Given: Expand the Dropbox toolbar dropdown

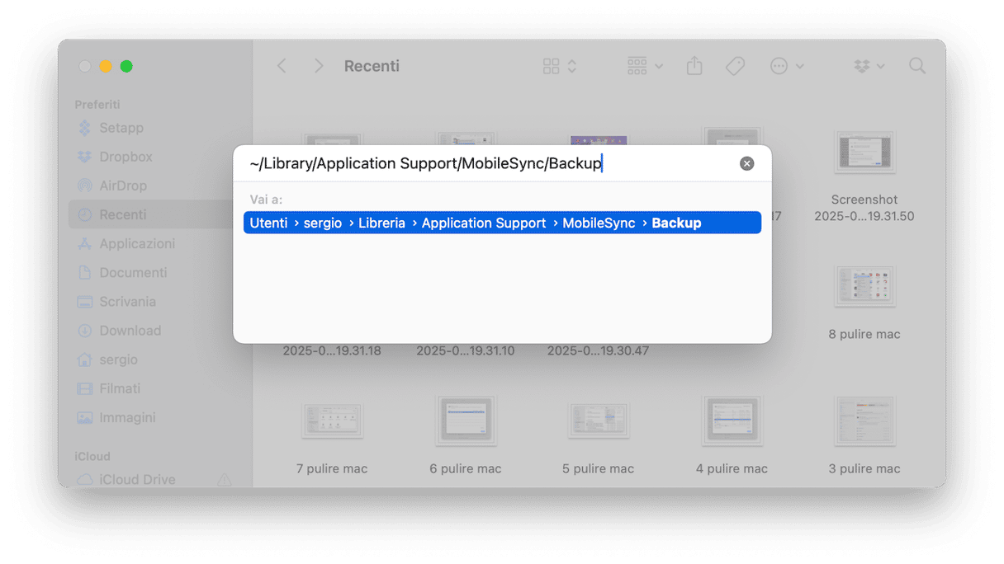Looking at the screenshot, I should click(x=869, y=66).
